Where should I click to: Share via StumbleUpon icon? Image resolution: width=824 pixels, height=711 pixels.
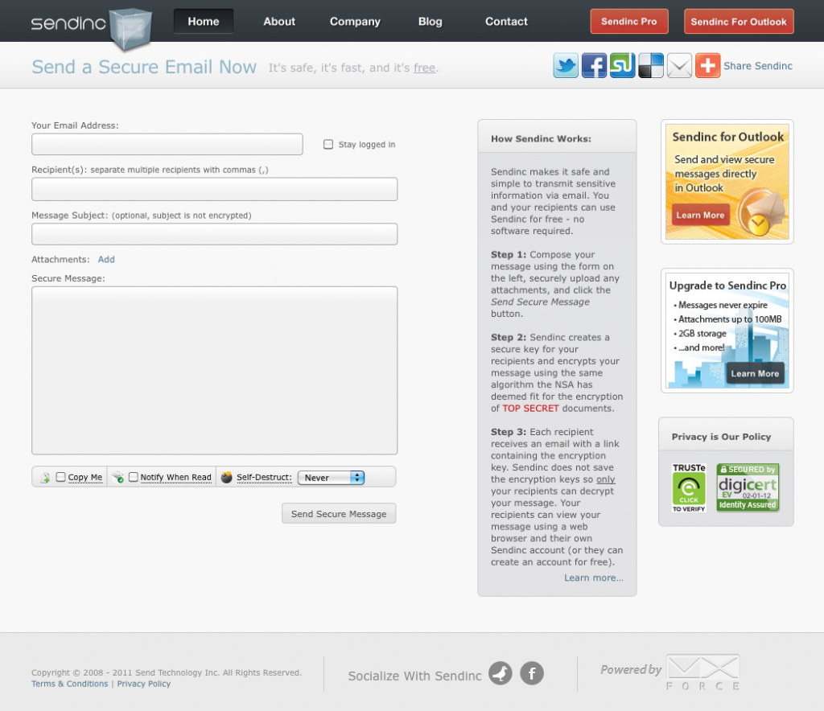tap(622, 66)
